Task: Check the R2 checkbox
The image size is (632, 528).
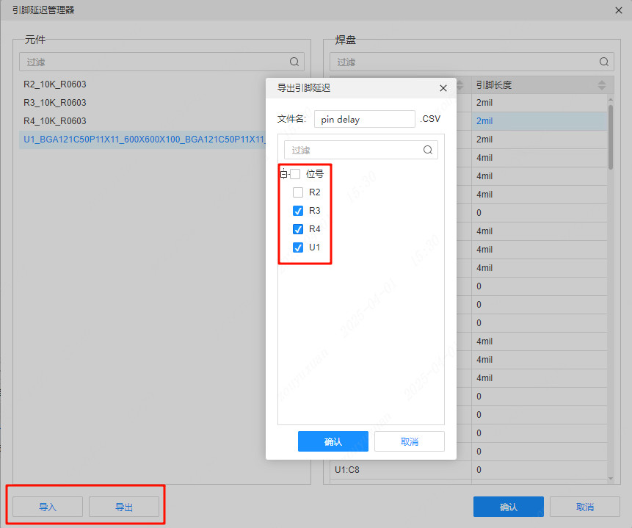Action: coord(298,192)
